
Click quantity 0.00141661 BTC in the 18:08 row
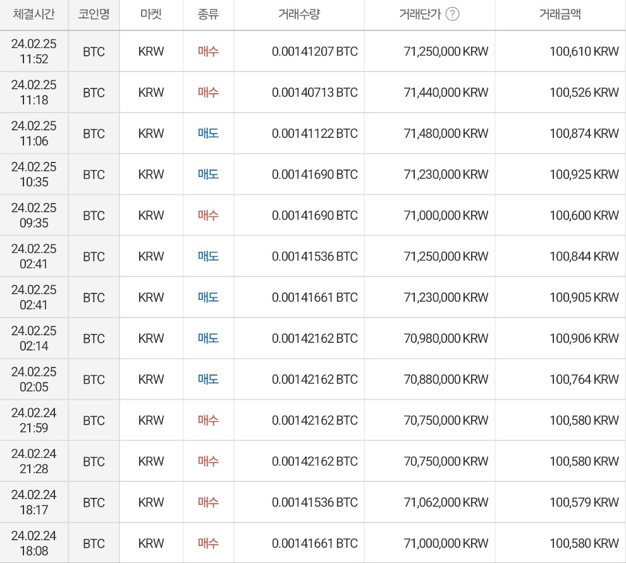(x=315, y=543)
